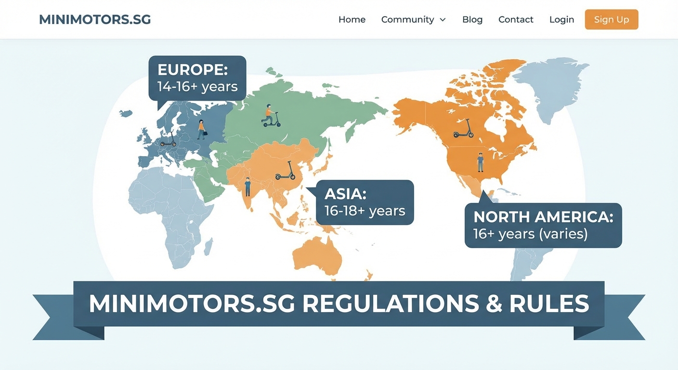Click the MINIMOTORS.SG REGULATIONS & RULES banner
Viewport: 678px width, 370px height.
(339, 304)
